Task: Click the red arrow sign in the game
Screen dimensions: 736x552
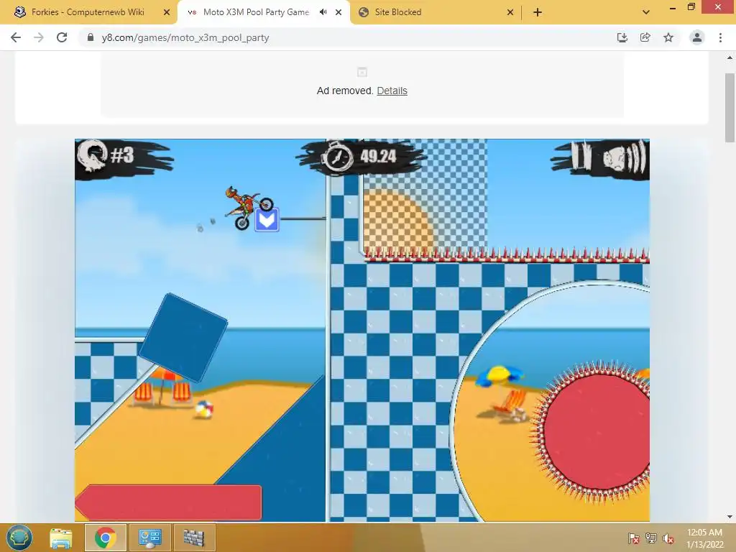Action: click(x=168, y=502)
